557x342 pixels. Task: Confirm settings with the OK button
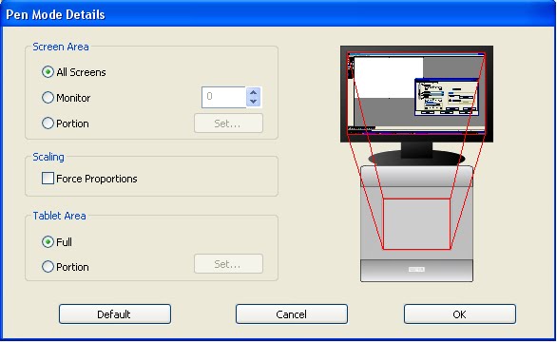460,313
